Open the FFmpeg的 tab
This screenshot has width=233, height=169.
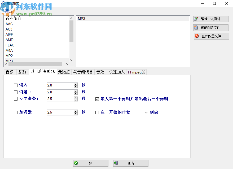pyautogui.click(x=136, y=72)
